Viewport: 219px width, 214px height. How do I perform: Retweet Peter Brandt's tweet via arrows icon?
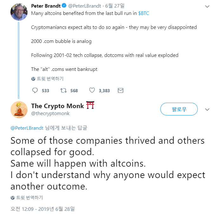pos(64,91)
